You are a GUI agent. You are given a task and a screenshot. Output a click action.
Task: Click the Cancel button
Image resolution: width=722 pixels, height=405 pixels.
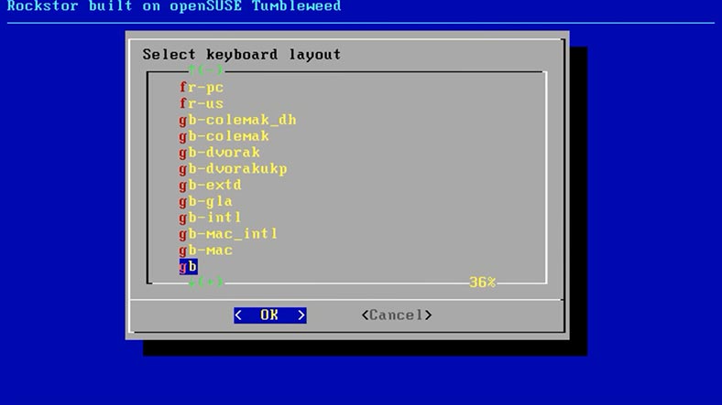[x=397, y=315]
